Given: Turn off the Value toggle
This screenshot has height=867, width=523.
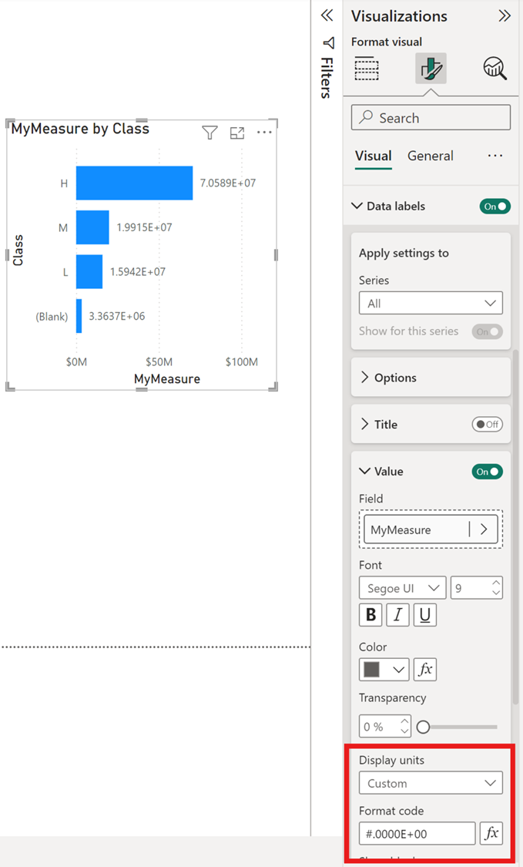Looking at the screenshot, I should coord(487,472).
